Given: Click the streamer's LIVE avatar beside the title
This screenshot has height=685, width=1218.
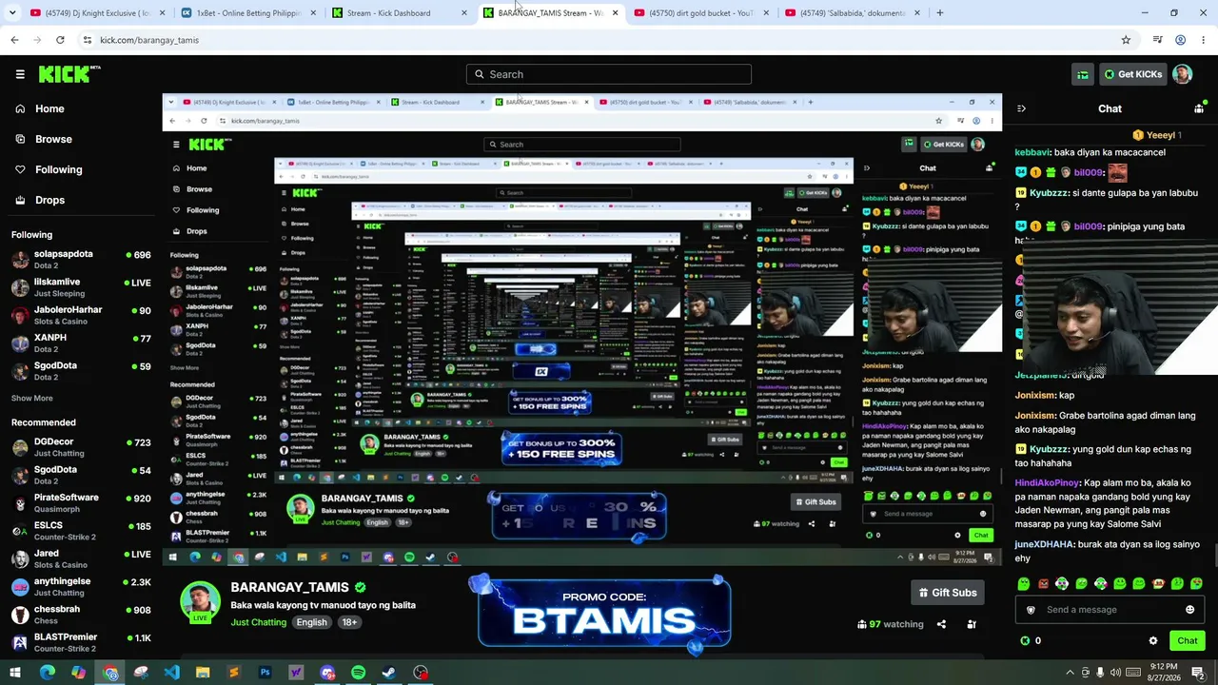Looking at the screenshot, I should (201, 603).
